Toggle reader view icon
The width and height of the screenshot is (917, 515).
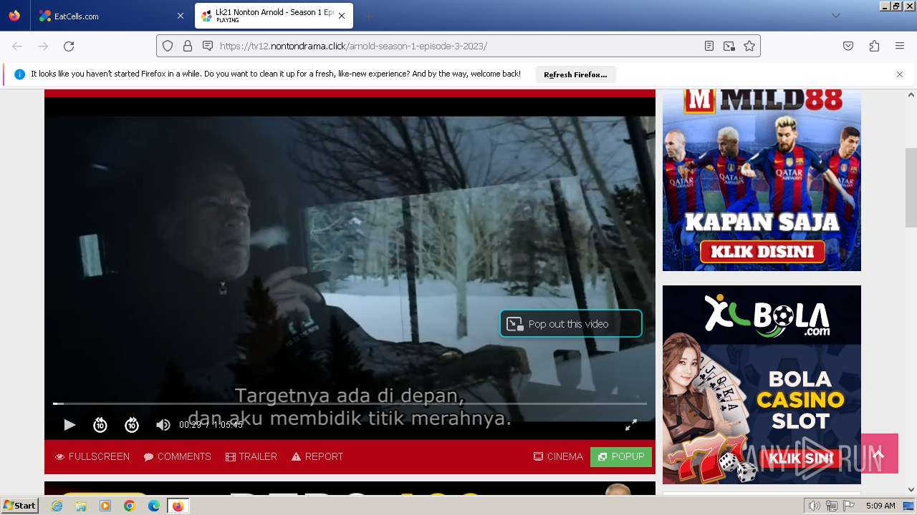(x=709, y=46)
